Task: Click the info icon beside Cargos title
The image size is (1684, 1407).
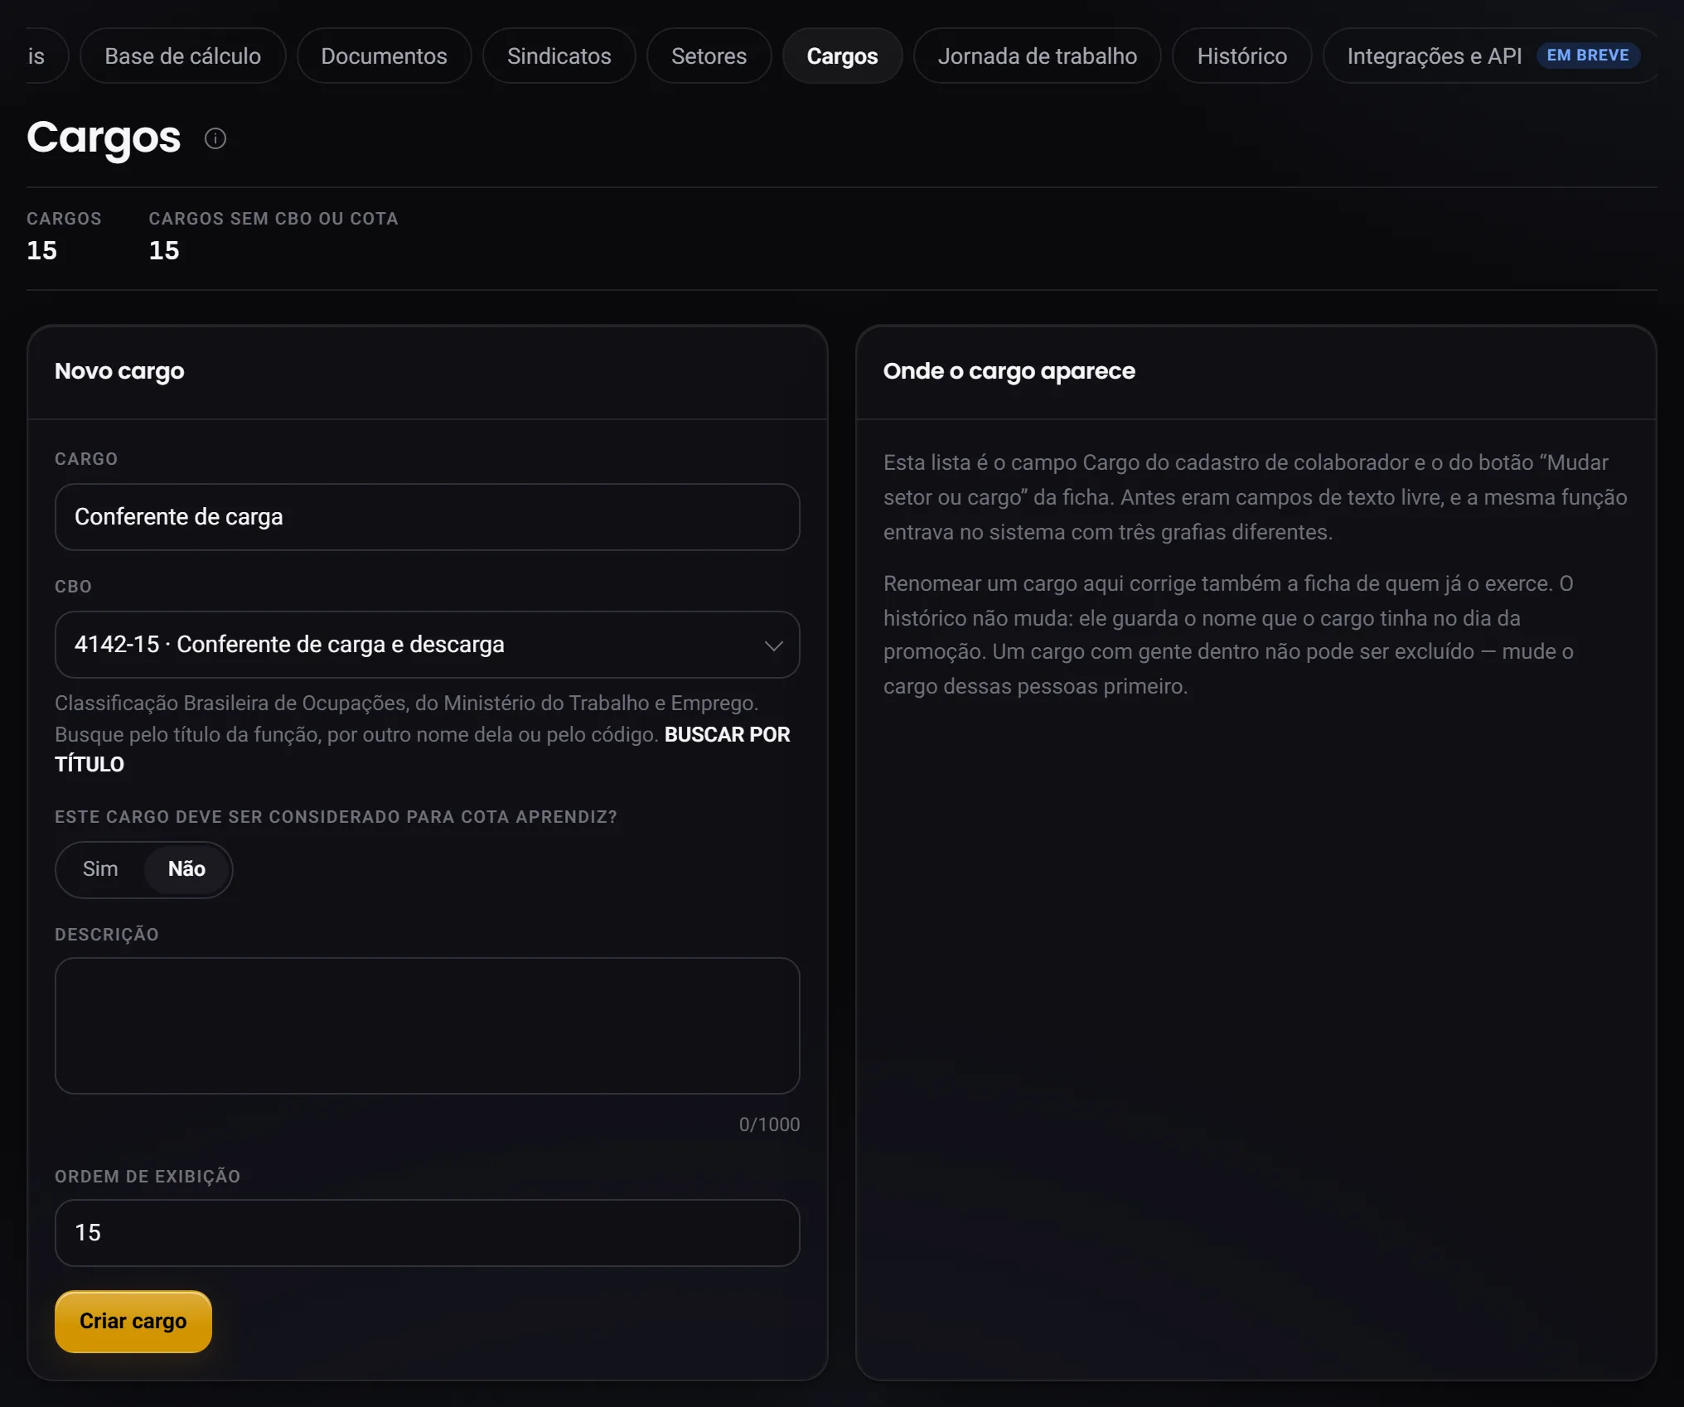Action: 215,138
